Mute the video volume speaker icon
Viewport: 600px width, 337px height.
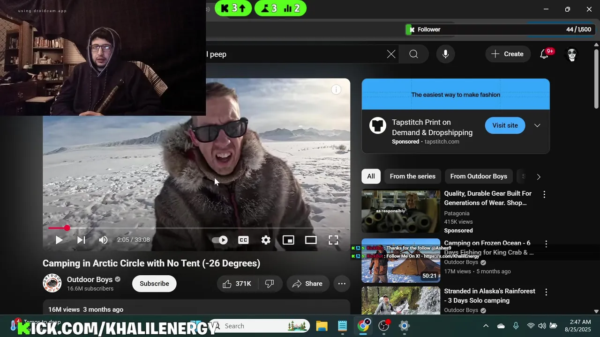(103, 240)
